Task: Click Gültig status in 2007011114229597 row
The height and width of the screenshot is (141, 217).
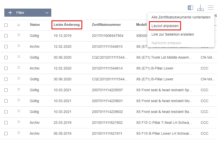Action: tap(34, 90)
